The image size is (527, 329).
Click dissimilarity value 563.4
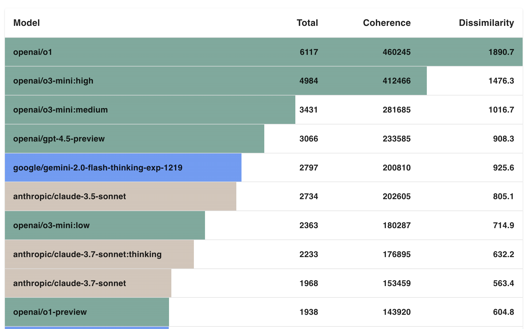pos(503,283)
